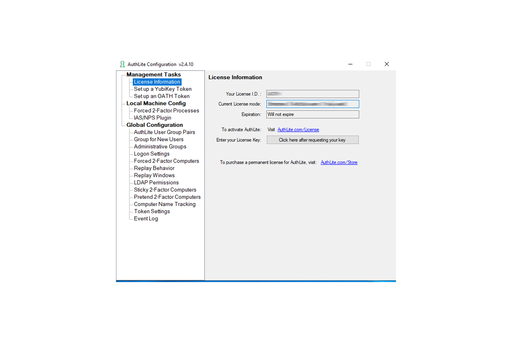Close the AuthLite Configuration window
This screenshot has width=512, height=341.
point(387,64)
